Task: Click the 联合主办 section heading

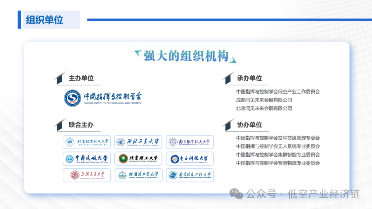Action: pyautogui.click(x=81, y=125)
